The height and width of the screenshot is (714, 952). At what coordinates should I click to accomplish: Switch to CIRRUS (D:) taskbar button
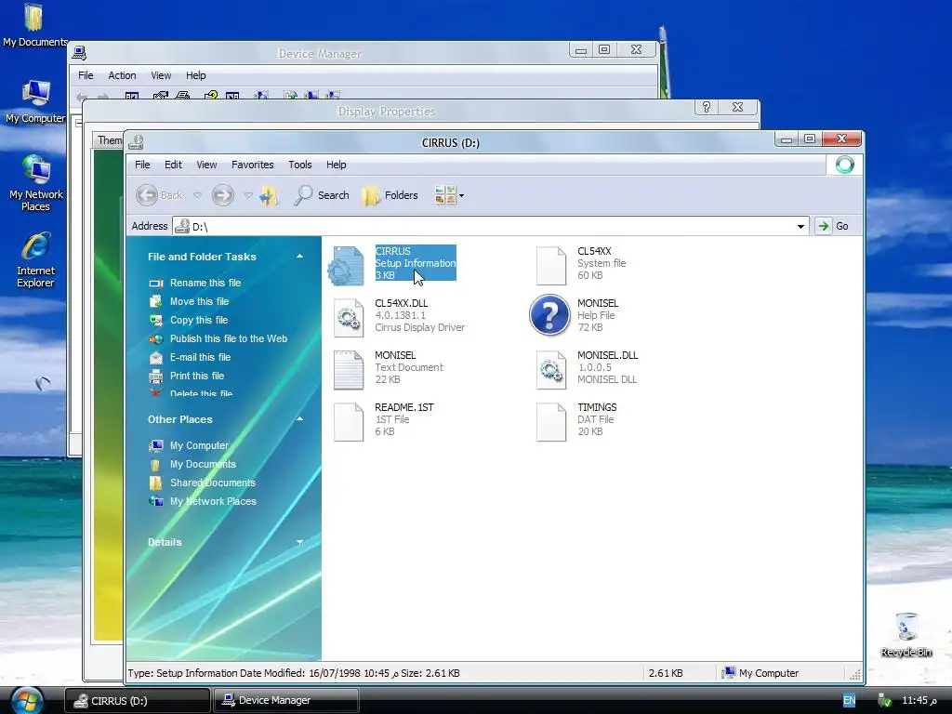click(x=138, y=701)
